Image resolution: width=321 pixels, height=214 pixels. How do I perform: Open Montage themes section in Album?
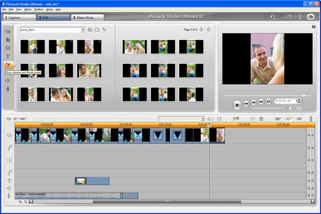point(8,48)
